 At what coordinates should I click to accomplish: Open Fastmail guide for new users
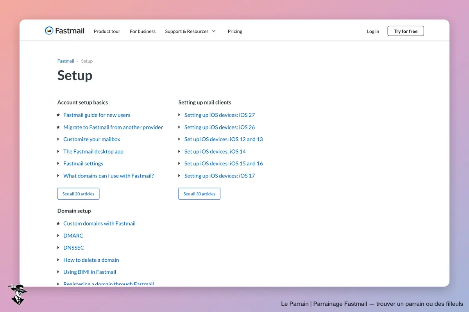[x=97, y=115]
